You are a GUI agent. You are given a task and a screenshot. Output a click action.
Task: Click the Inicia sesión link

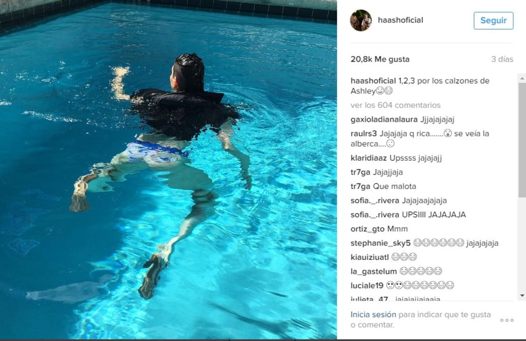coord(373,314)
